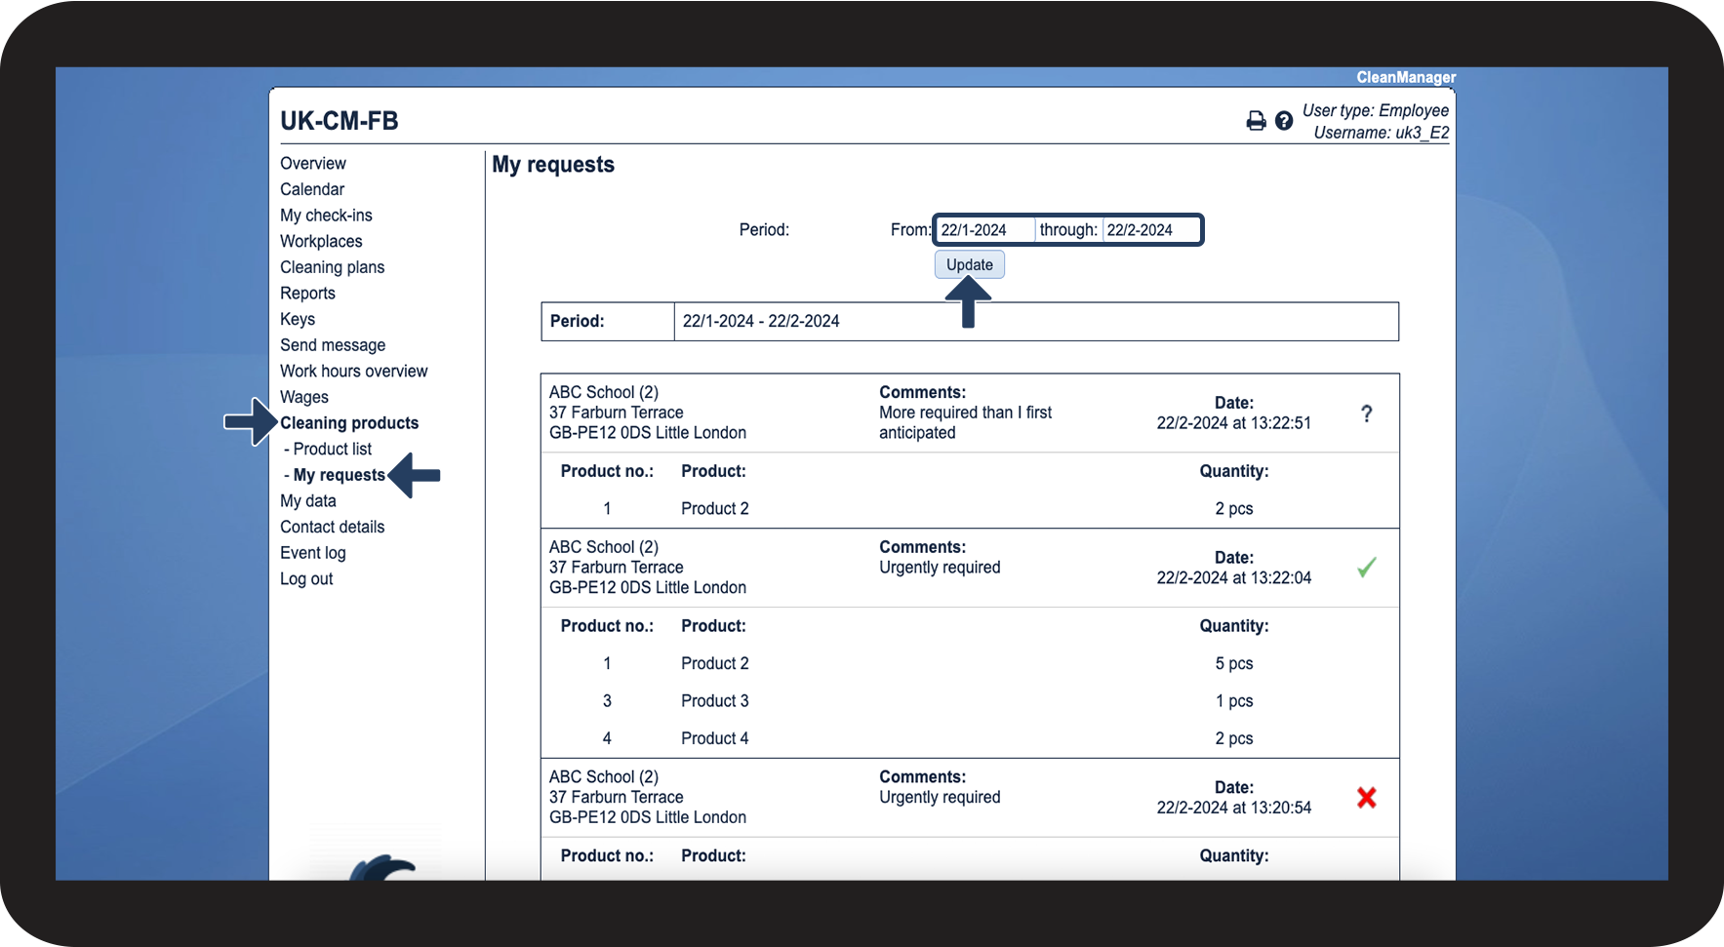Click the comment 'More required than I first anticipated'
Image resolution: width=1724 pixels, height=947 pixels.
pyautogui.click(x=965, y=422)
